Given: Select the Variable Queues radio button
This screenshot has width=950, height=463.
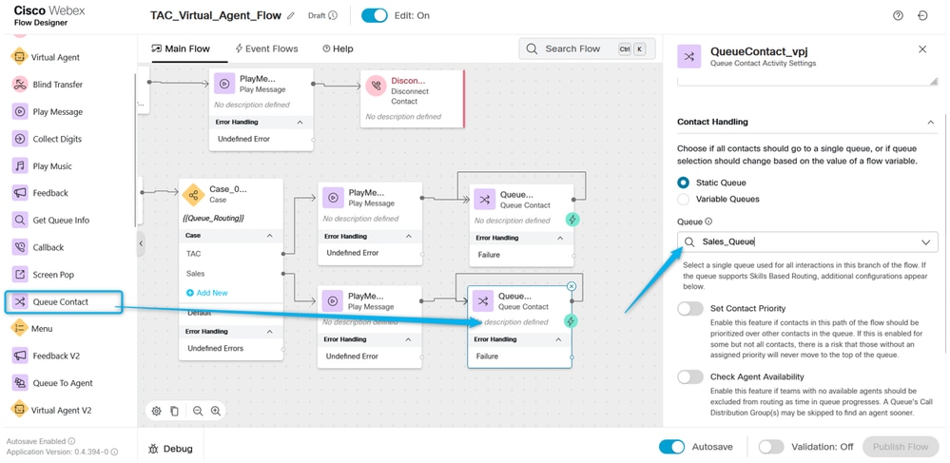Looking at the screenshot, I should pos(684,199).
